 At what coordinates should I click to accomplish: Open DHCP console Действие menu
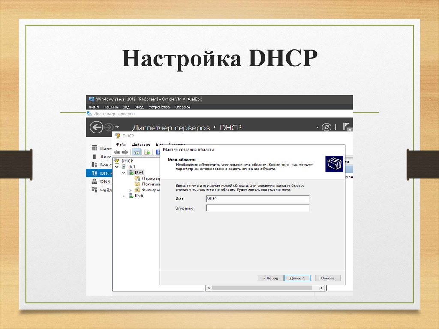(141, 144)
